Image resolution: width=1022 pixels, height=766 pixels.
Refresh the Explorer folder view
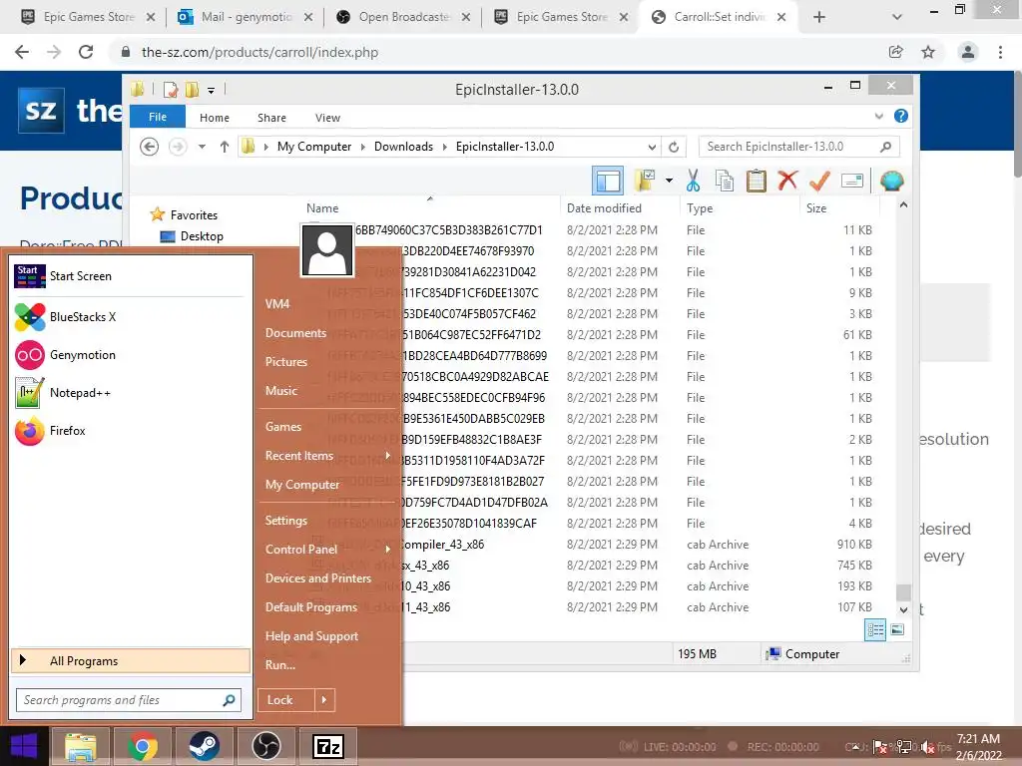[674, 147]
